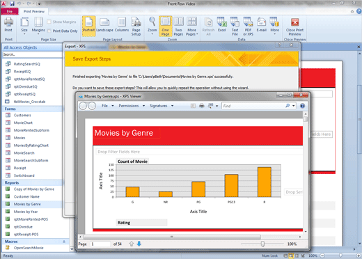Open the MoviesByRatingChart form
362x259 pixels.
(x=31, y=146)
